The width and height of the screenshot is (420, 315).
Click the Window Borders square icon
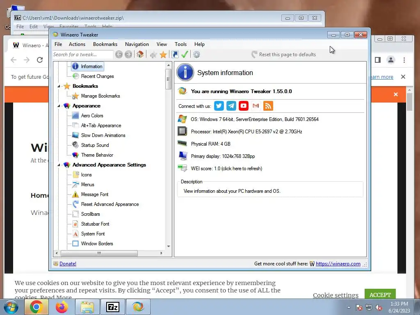coord(75,244)
